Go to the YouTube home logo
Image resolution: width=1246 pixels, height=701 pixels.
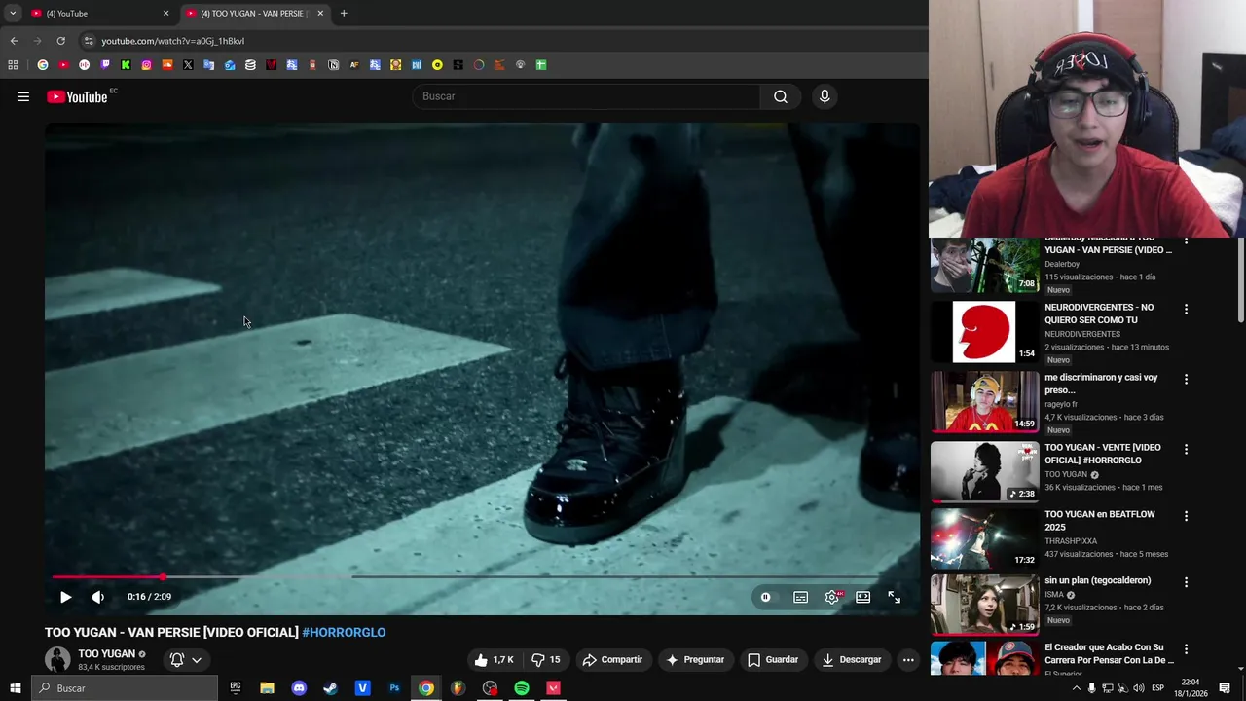pos(77,96)
